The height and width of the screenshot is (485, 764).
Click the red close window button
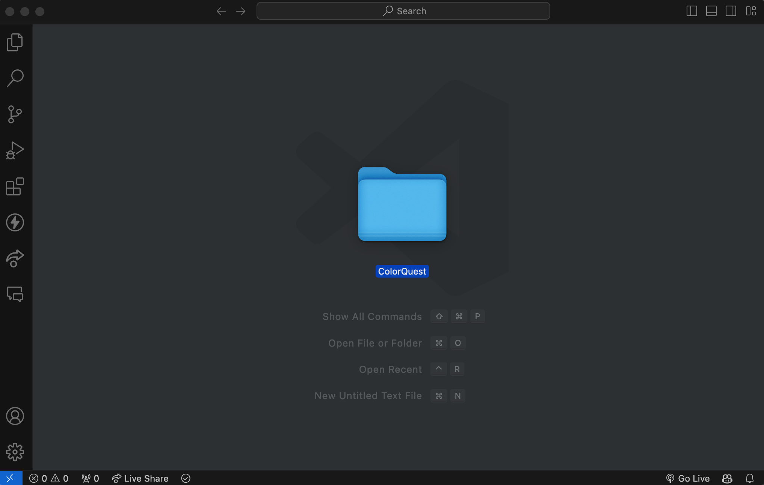(10, 12)
